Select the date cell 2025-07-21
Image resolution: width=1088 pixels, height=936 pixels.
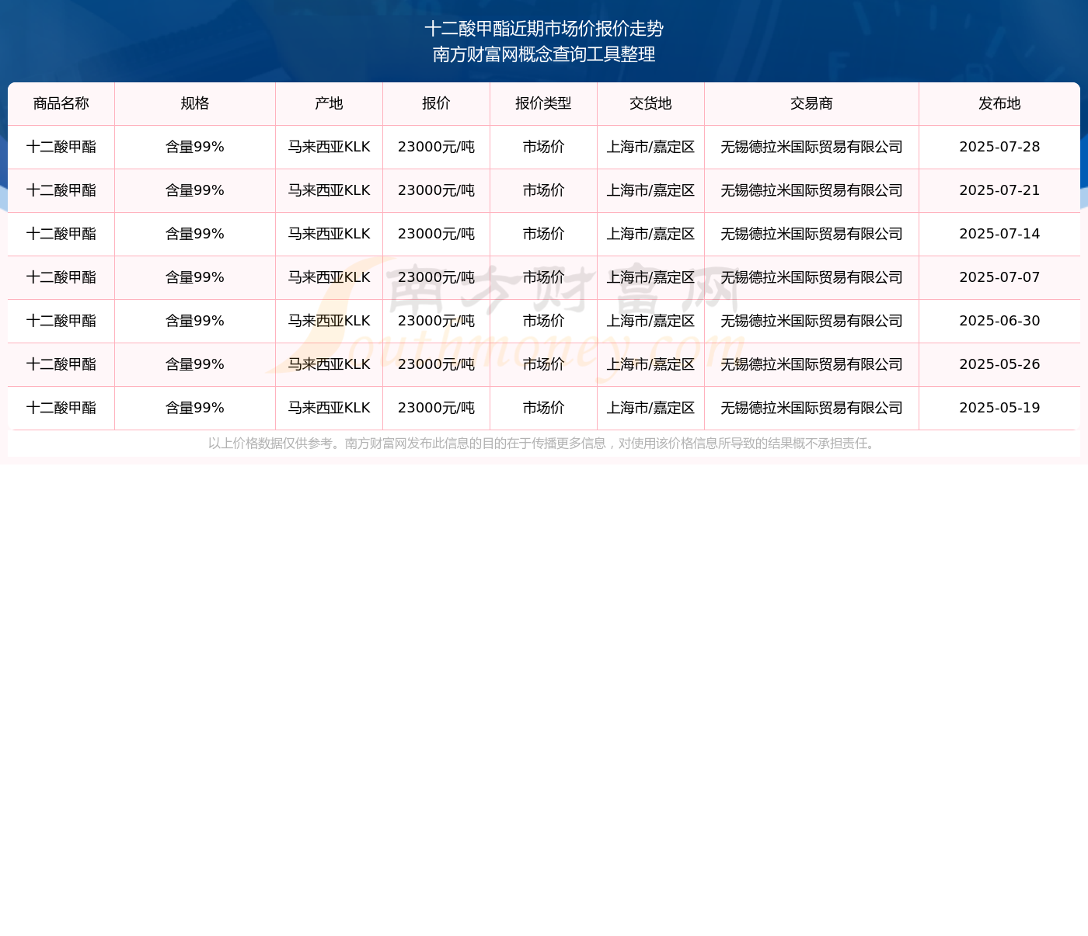tap(999, 190)
